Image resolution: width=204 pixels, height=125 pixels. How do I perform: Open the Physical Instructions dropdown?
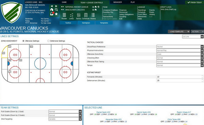tap(180, 50)
